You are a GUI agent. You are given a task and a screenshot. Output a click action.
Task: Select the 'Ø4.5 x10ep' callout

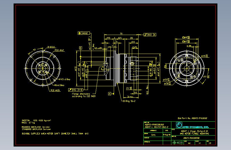[x=64, y=79]
